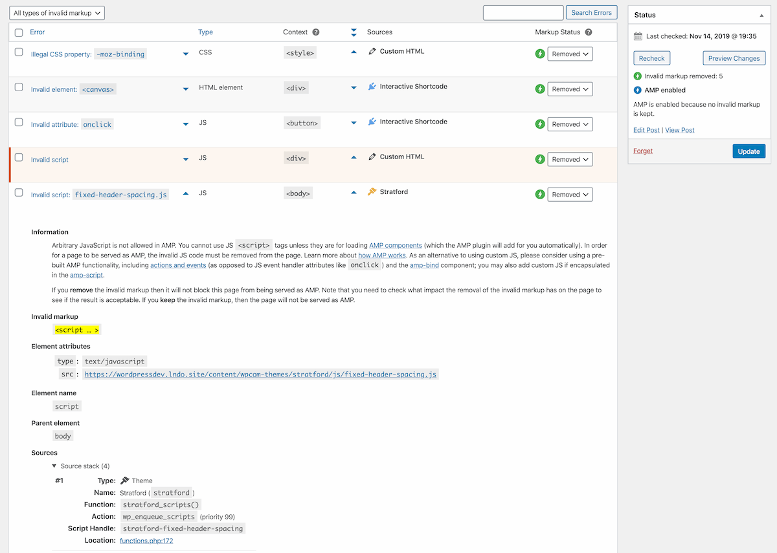Click the help icon beside Context header
777x553 pixels.
pos(316,32)
